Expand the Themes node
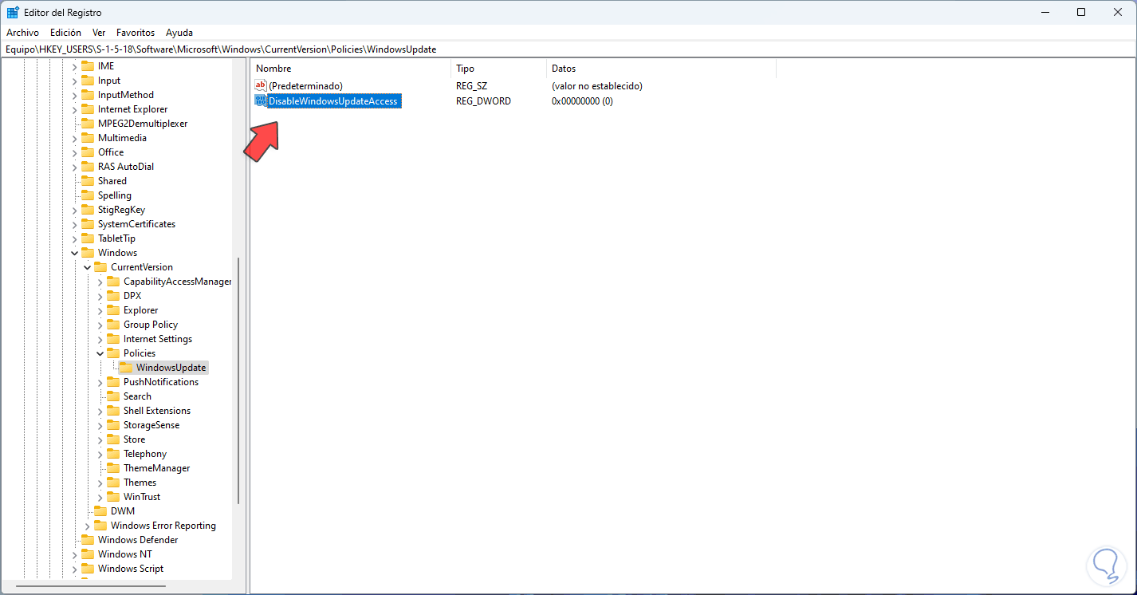 [100, 483]
